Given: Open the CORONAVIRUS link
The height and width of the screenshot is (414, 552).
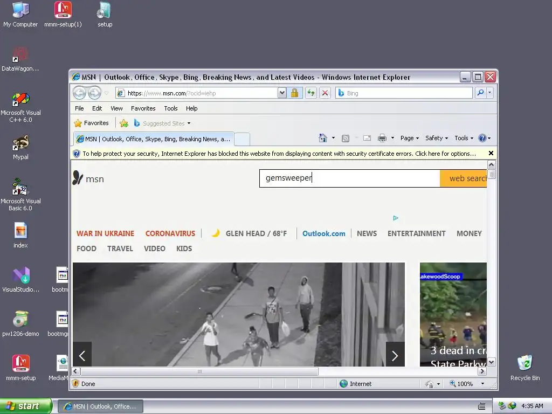Looking at the screenshot, I should (170, 233).
